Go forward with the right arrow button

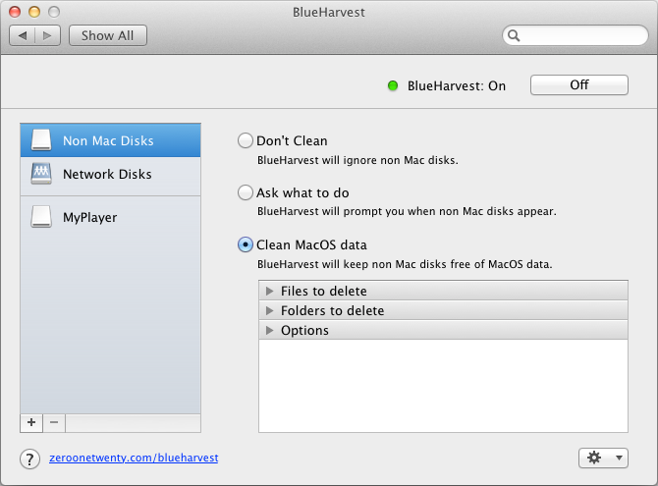pyautogui.click(x=48, y=35)
